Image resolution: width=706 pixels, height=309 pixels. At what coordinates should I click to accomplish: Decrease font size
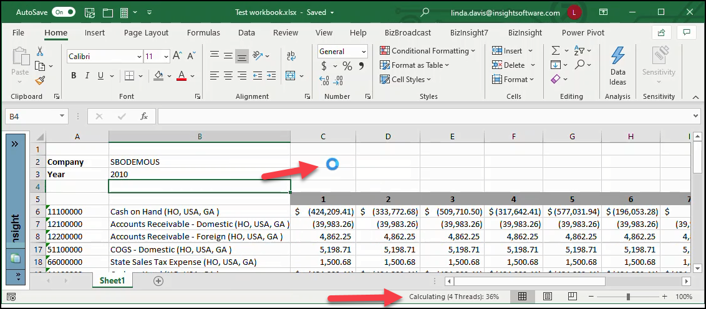[x=191, y=56]
